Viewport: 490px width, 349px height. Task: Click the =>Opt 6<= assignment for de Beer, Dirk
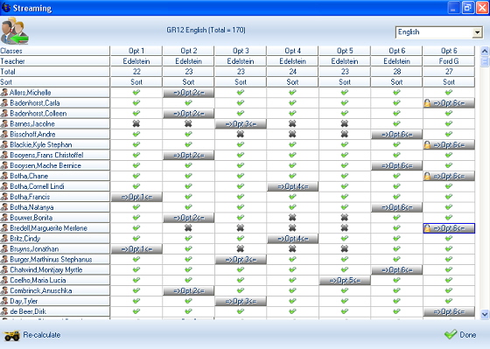pyautogui.click(x=449, y=311)
